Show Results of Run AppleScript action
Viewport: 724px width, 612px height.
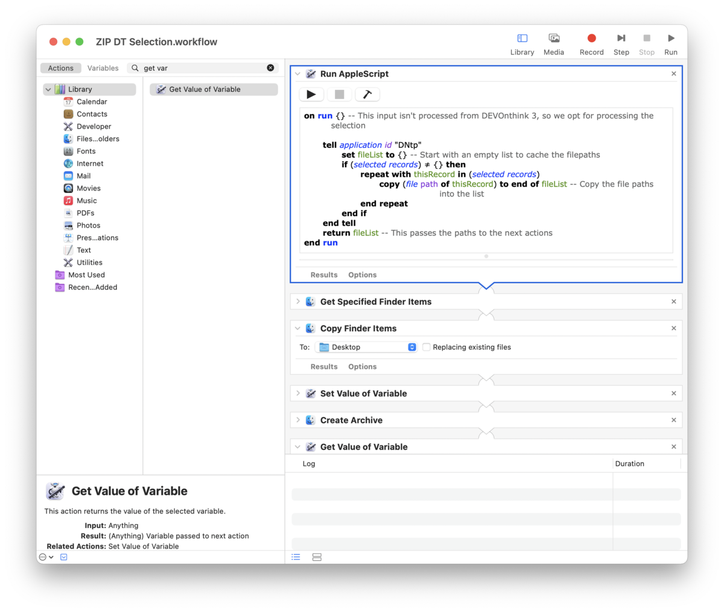[x=324, y=275]
